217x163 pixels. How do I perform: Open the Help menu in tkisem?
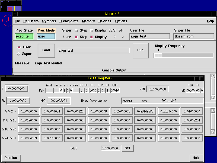[x=210, y=21]
